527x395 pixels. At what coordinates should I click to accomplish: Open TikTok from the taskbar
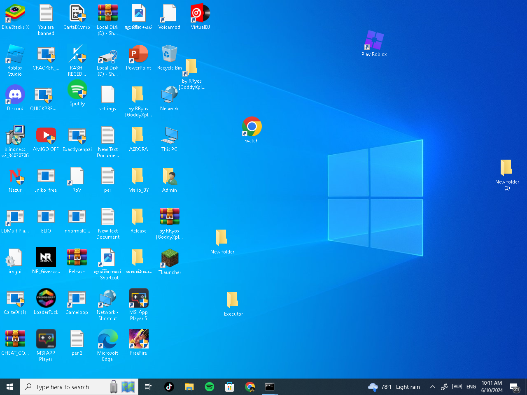169,387
